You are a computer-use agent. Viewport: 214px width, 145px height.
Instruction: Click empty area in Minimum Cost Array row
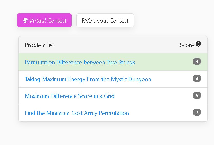point(161,113)
